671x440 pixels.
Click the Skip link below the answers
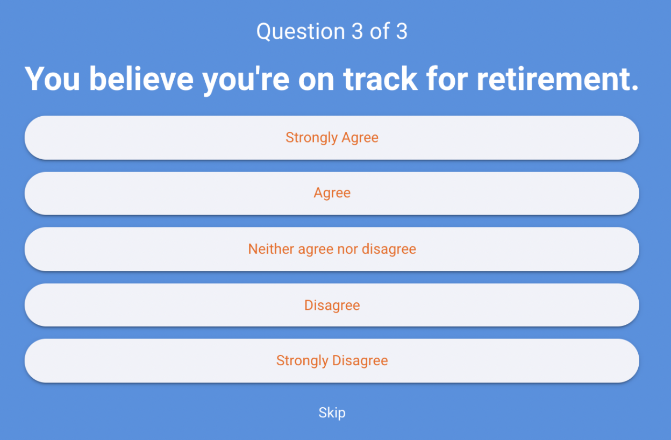click(x=332, y=413)
